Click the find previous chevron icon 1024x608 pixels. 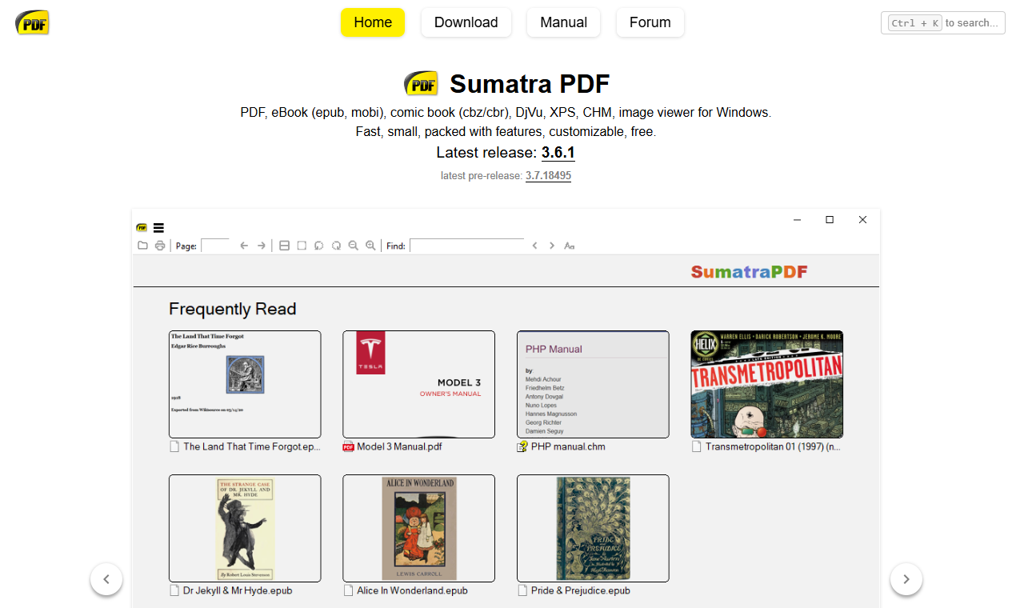[534, 246]
